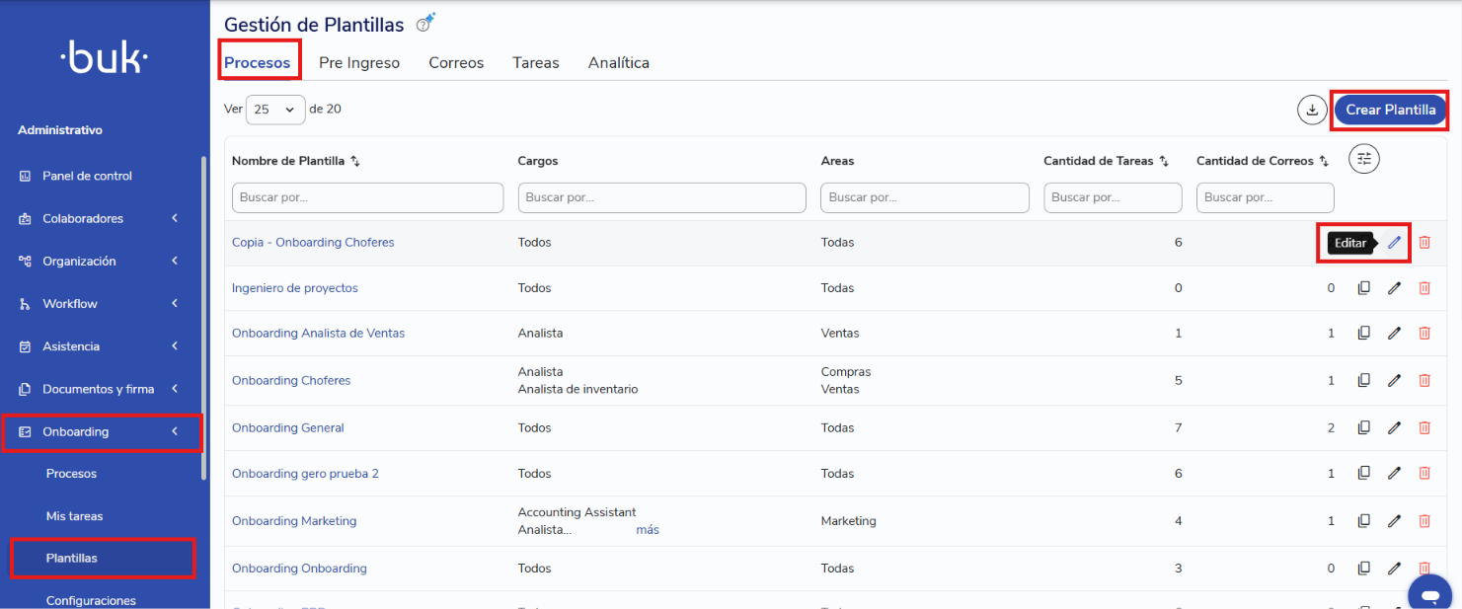The height and width of the screenshot is (609, 1462).
Task: Delete the Onboarding General template
Action: (1424, 428)
